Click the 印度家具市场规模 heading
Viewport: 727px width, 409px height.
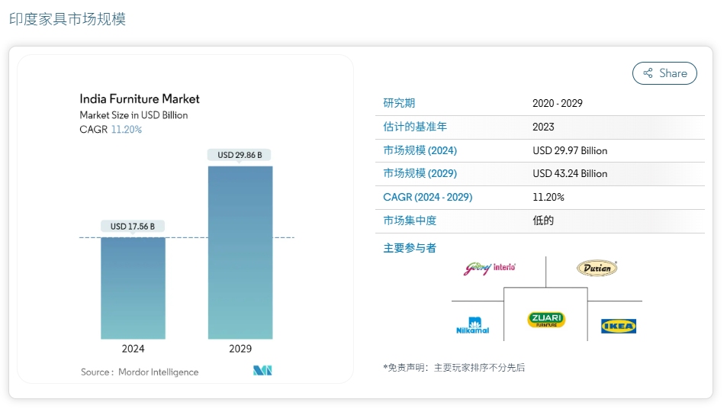pyautogui.click(x=67, y=19)
